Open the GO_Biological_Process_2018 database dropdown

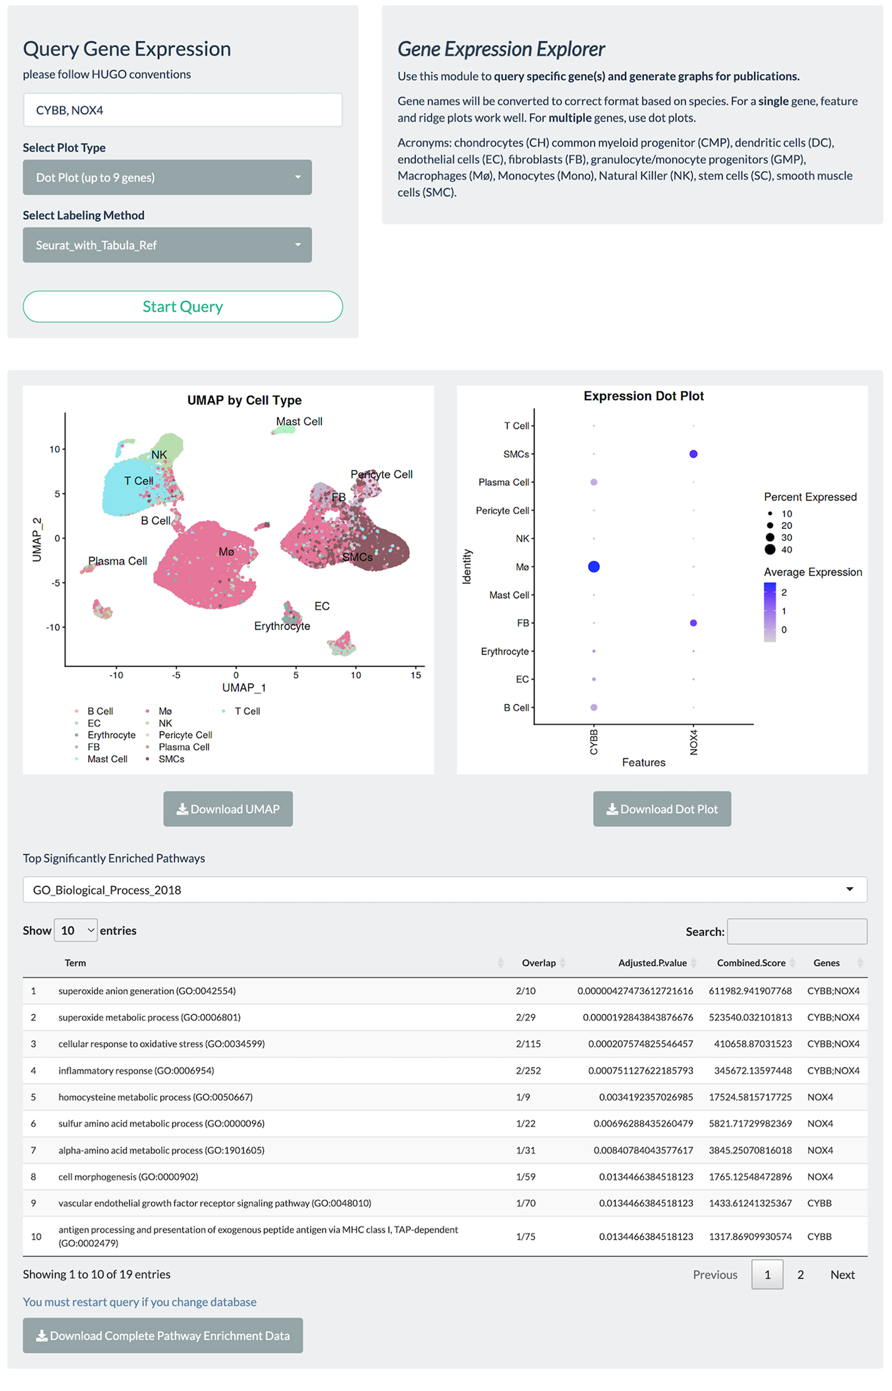click(444, 890)
